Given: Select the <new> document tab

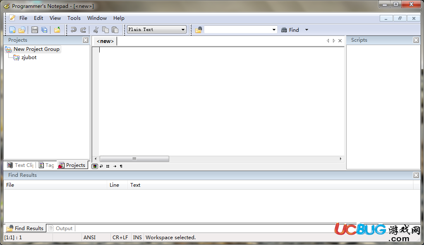Looking at the screenshot, I should (x=105, y=41).
